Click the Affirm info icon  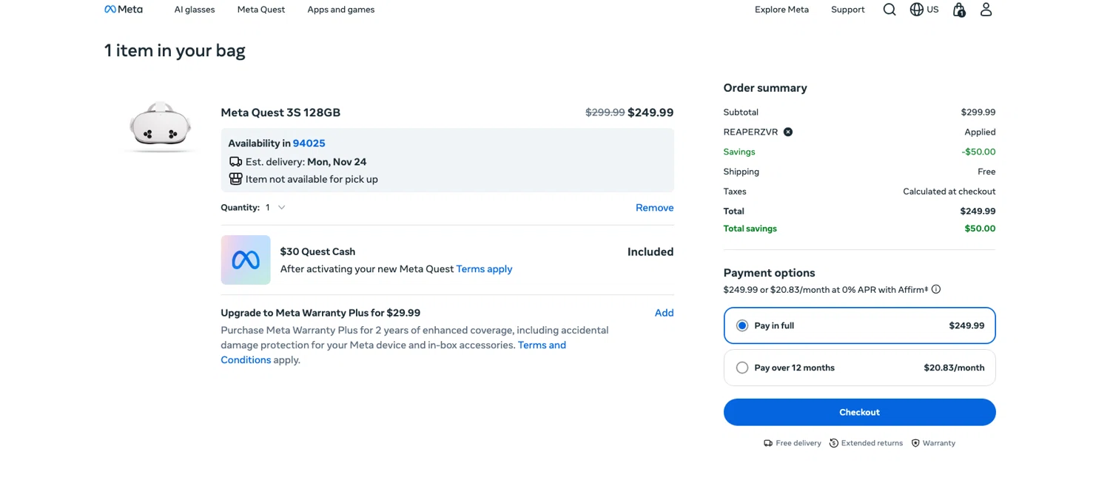point(936,289)
